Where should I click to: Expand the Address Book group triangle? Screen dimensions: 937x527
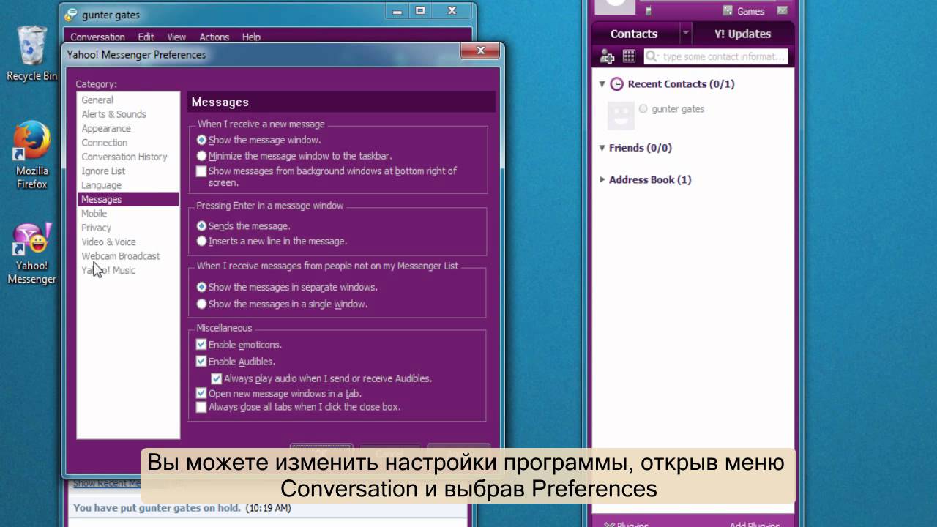click(x=602, y=179)
